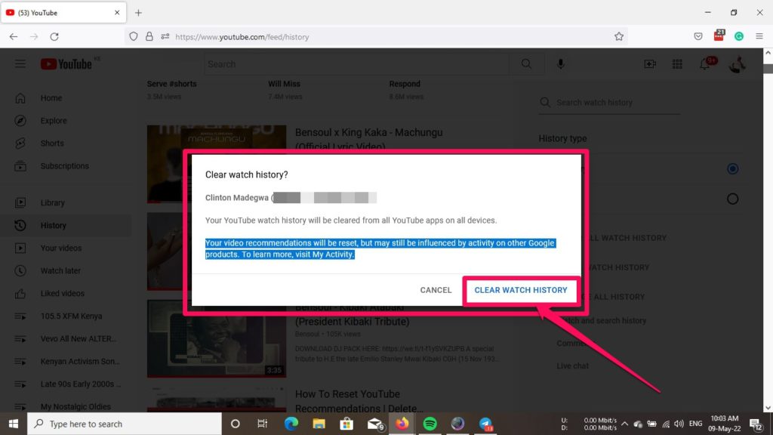Image resolution: width=773 pixels, height=435 pixels.
Task: Confirm with the CLEAR WATCH HISTORY button
Action: click(x=521, y=290)
